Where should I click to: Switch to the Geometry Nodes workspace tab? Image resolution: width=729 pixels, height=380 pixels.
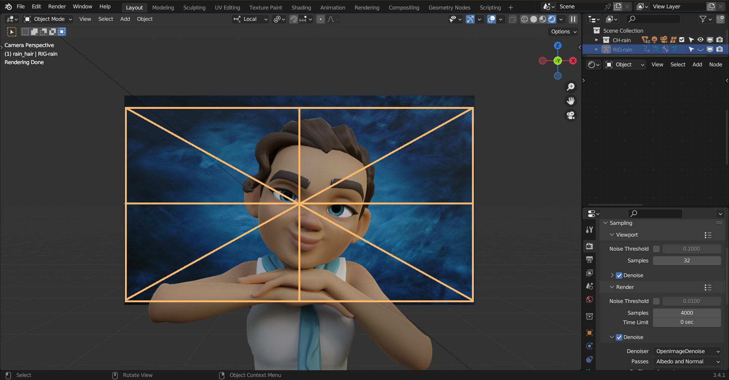click(449, 8)
